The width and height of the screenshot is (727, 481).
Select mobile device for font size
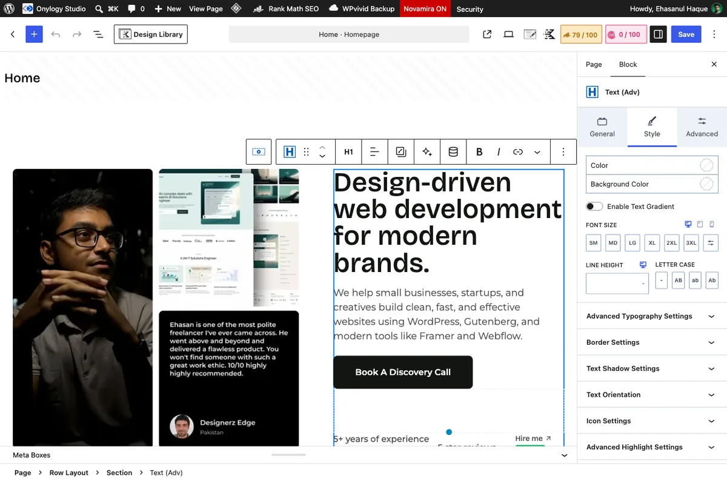click(712, 224)
